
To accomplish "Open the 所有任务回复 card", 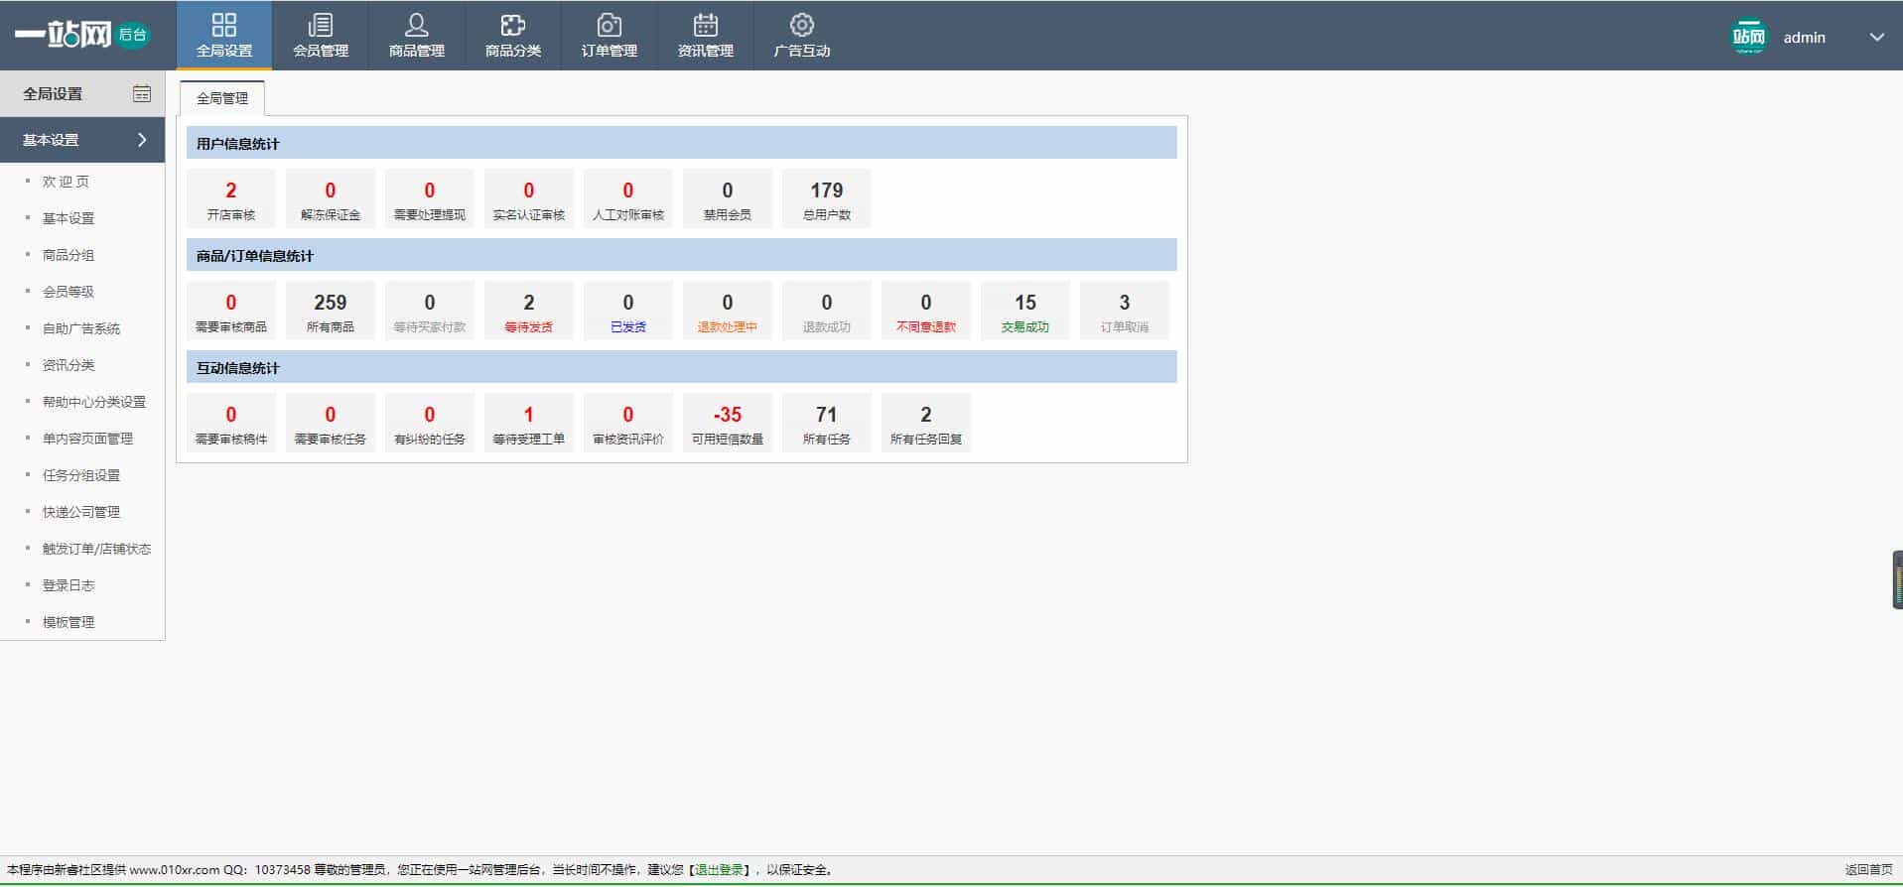I will click(x=926, y=423).
